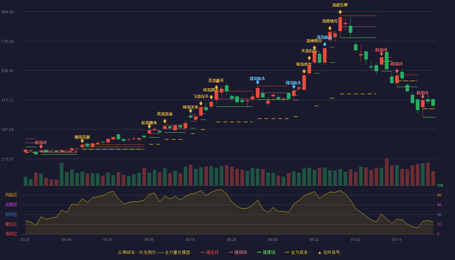Click the 06-09 date label
This screenshot has width=455, height=260.
click(273, 240)
